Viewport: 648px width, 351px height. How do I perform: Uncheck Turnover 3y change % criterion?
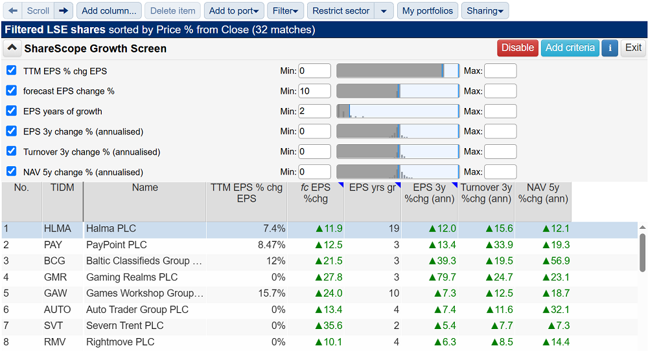[11, 151]
